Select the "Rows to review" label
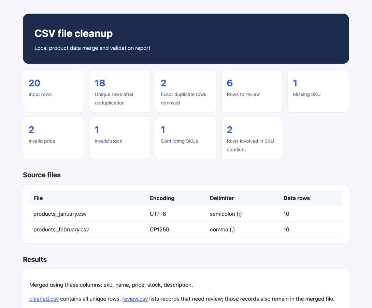This screenshot has height=308, width=372. 243,94
